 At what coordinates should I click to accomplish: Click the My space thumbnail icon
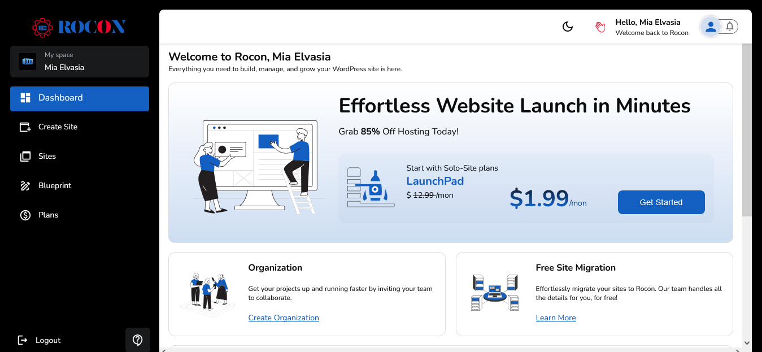[28, 62]
